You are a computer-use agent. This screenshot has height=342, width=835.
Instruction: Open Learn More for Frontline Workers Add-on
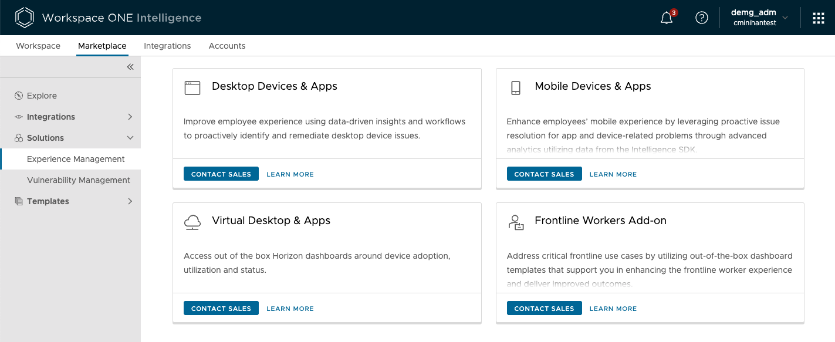pos(613,309)
